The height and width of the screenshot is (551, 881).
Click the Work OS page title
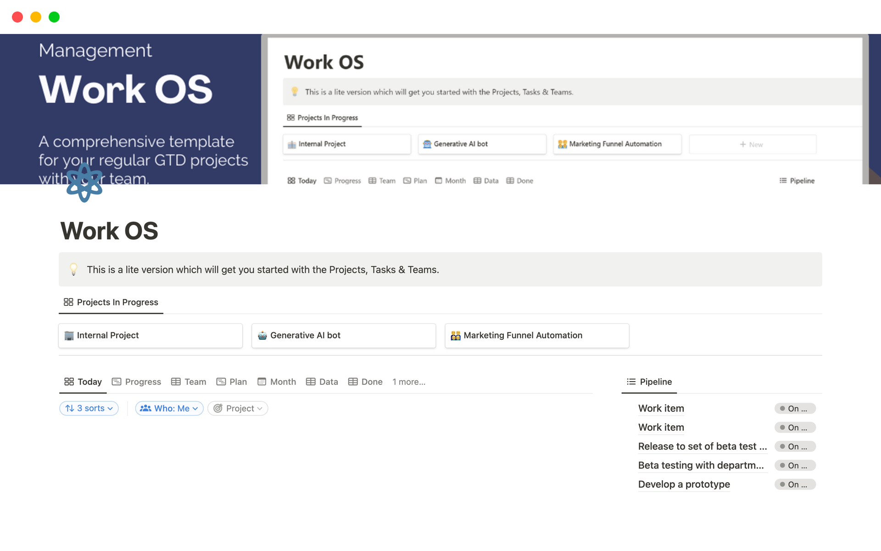tap(110, 231)
